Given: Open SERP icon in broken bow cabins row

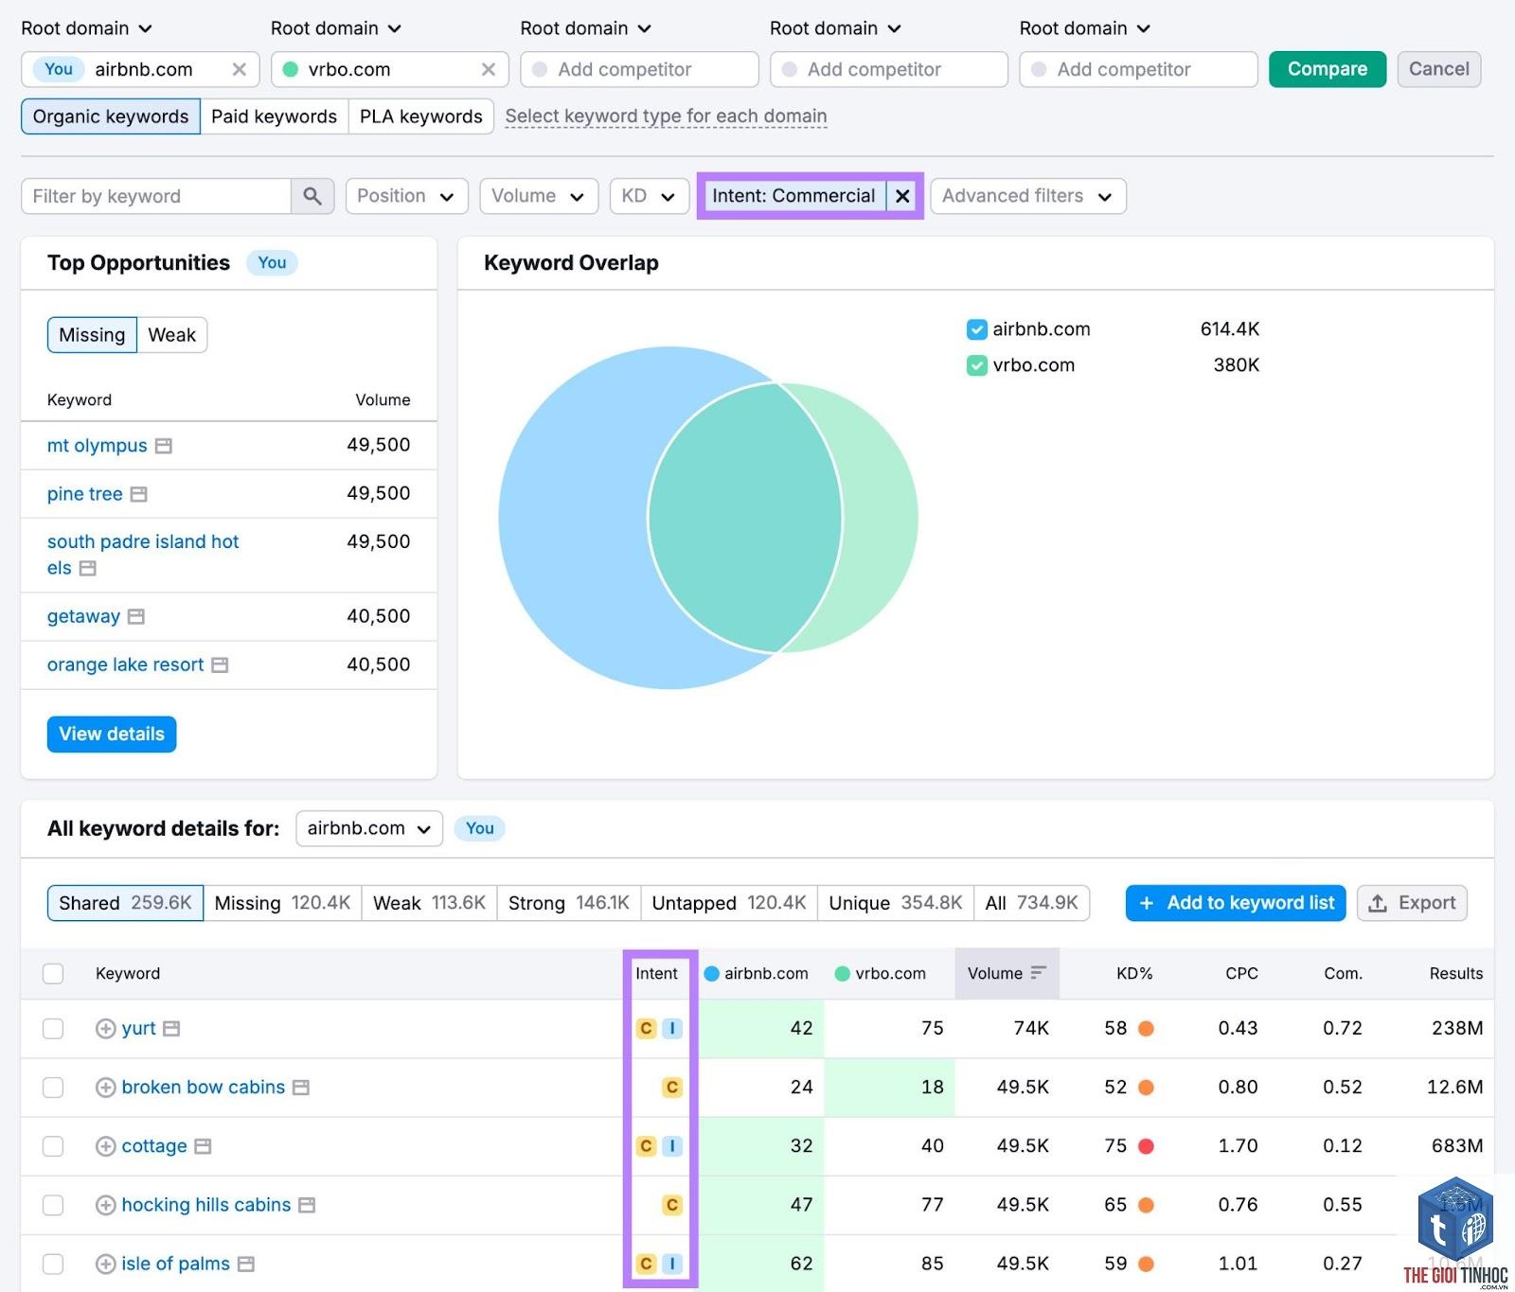Looking at the screenshot, I should [x=301, y=1088].
